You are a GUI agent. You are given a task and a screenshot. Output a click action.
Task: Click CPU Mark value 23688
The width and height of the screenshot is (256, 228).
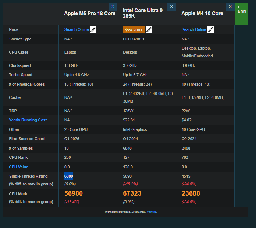click(191, 193)
